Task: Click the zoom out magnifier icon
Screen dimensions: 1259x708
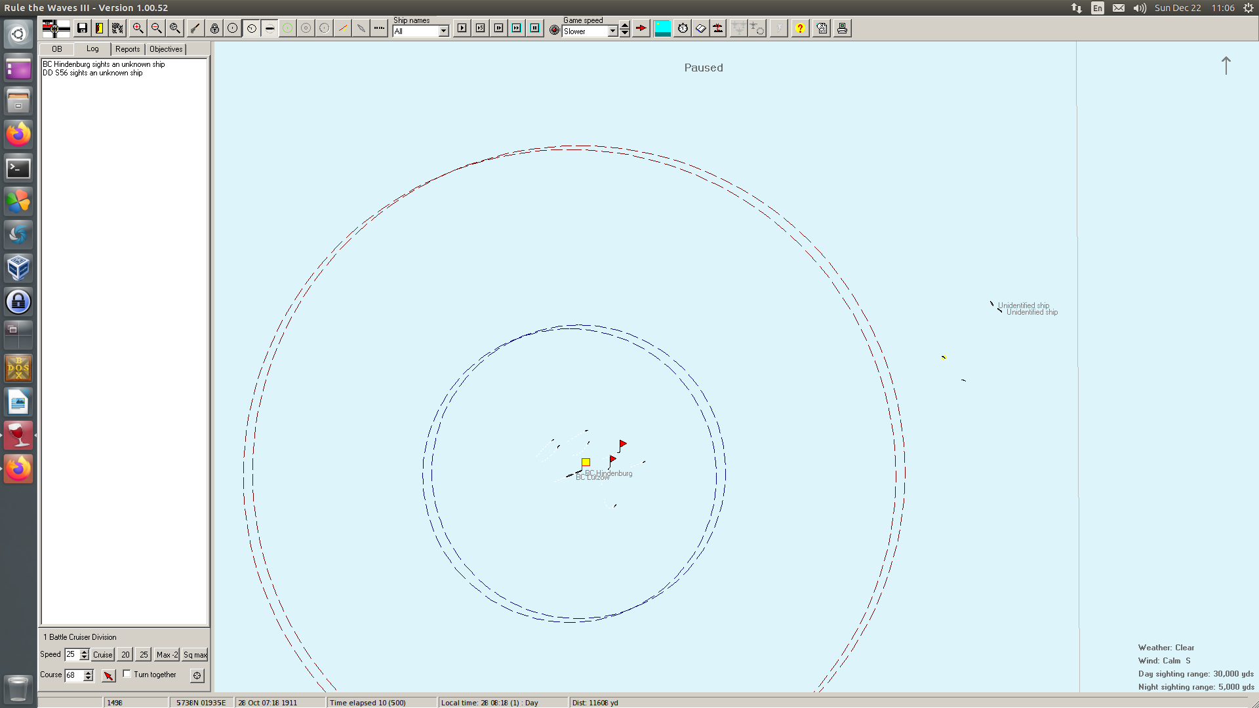Action: pyautogui.click(x=156, y=28)
